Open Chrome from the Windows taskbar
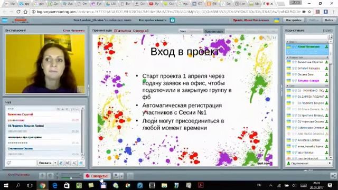 pos(42,185)
